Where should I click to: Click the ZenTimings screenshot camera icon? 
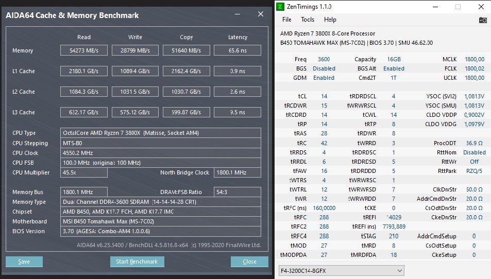483,20
